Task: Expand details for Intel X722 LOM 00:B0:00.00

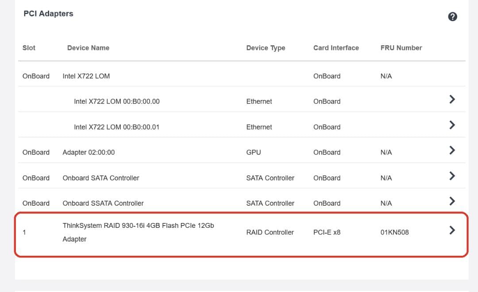Action: pyautogui.click(x=452, y=99)
